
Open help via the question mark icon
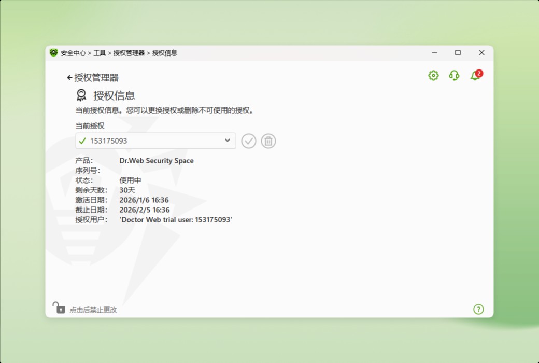coord(478,309)
